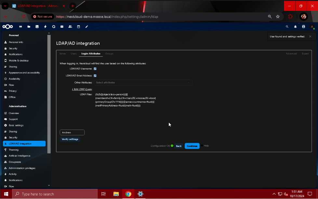This screenshot has height=199, width=318.
Task: Open File Explorer from taskbar
Action: [116, 194]
